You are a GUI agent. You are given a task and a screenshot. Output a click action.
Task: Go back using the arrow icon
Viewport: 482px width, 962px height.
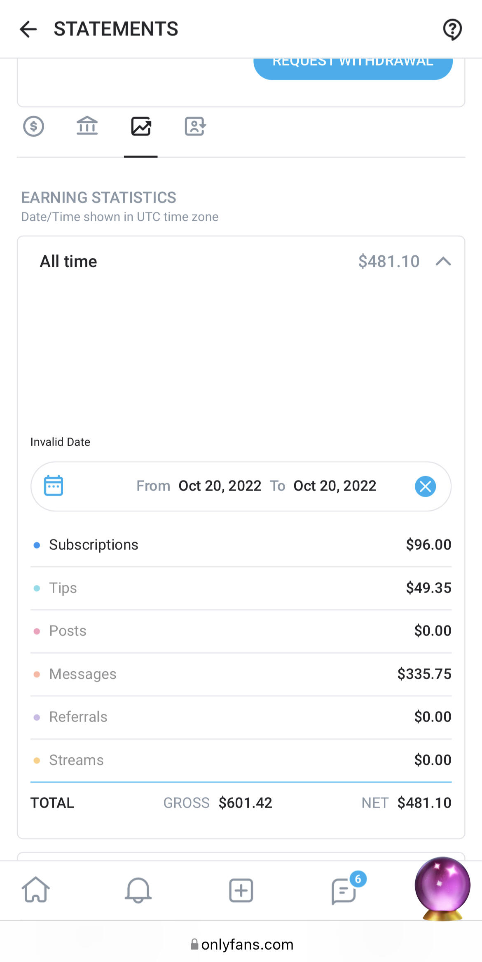tap(28, 29)
